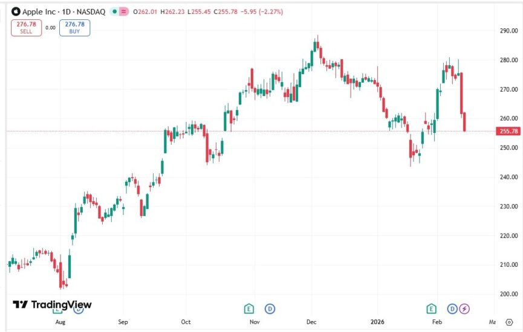
Task: Open the November earnings marker
Action: pos(249,308)
